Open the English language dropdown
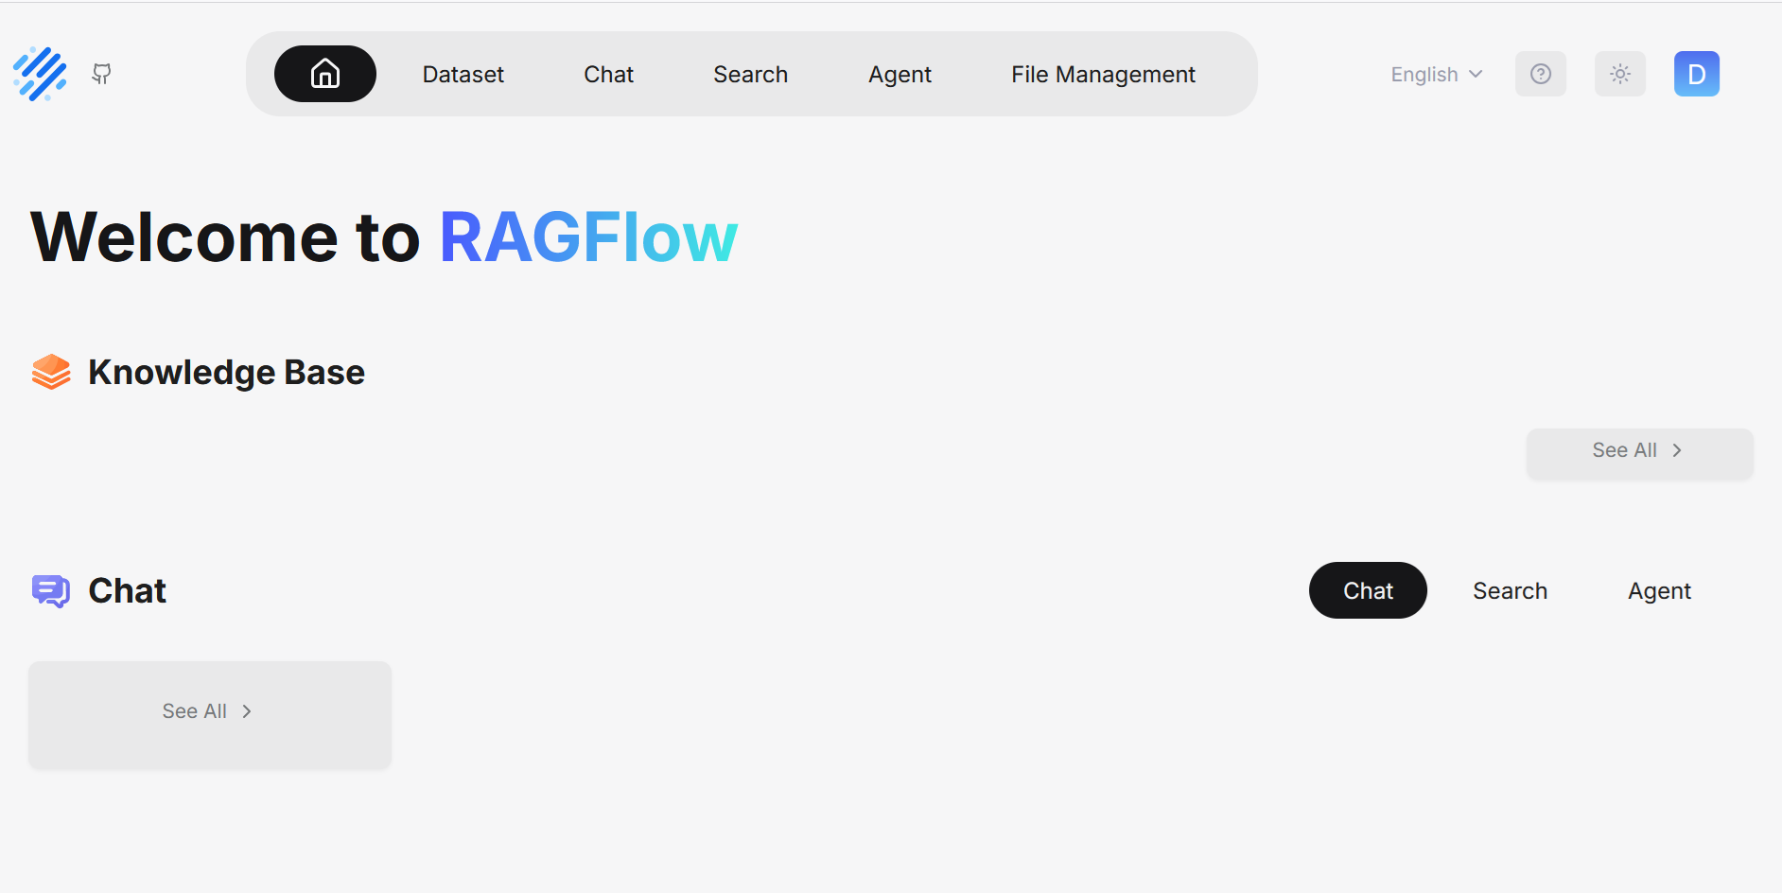The image size is (1782, 893). click(1437, 74)
